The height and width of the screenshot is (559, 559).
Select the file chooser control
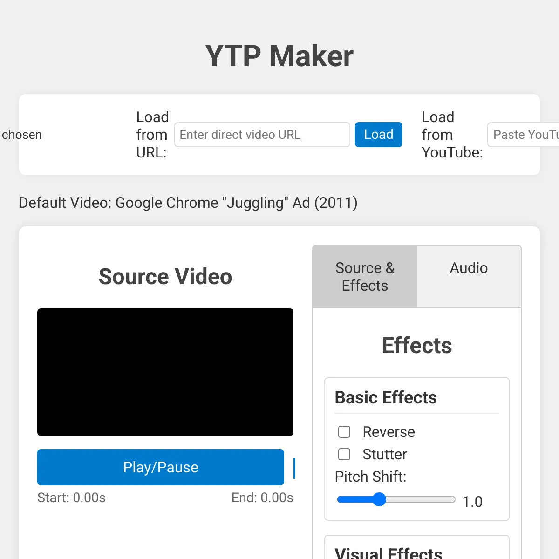point(21,135)
